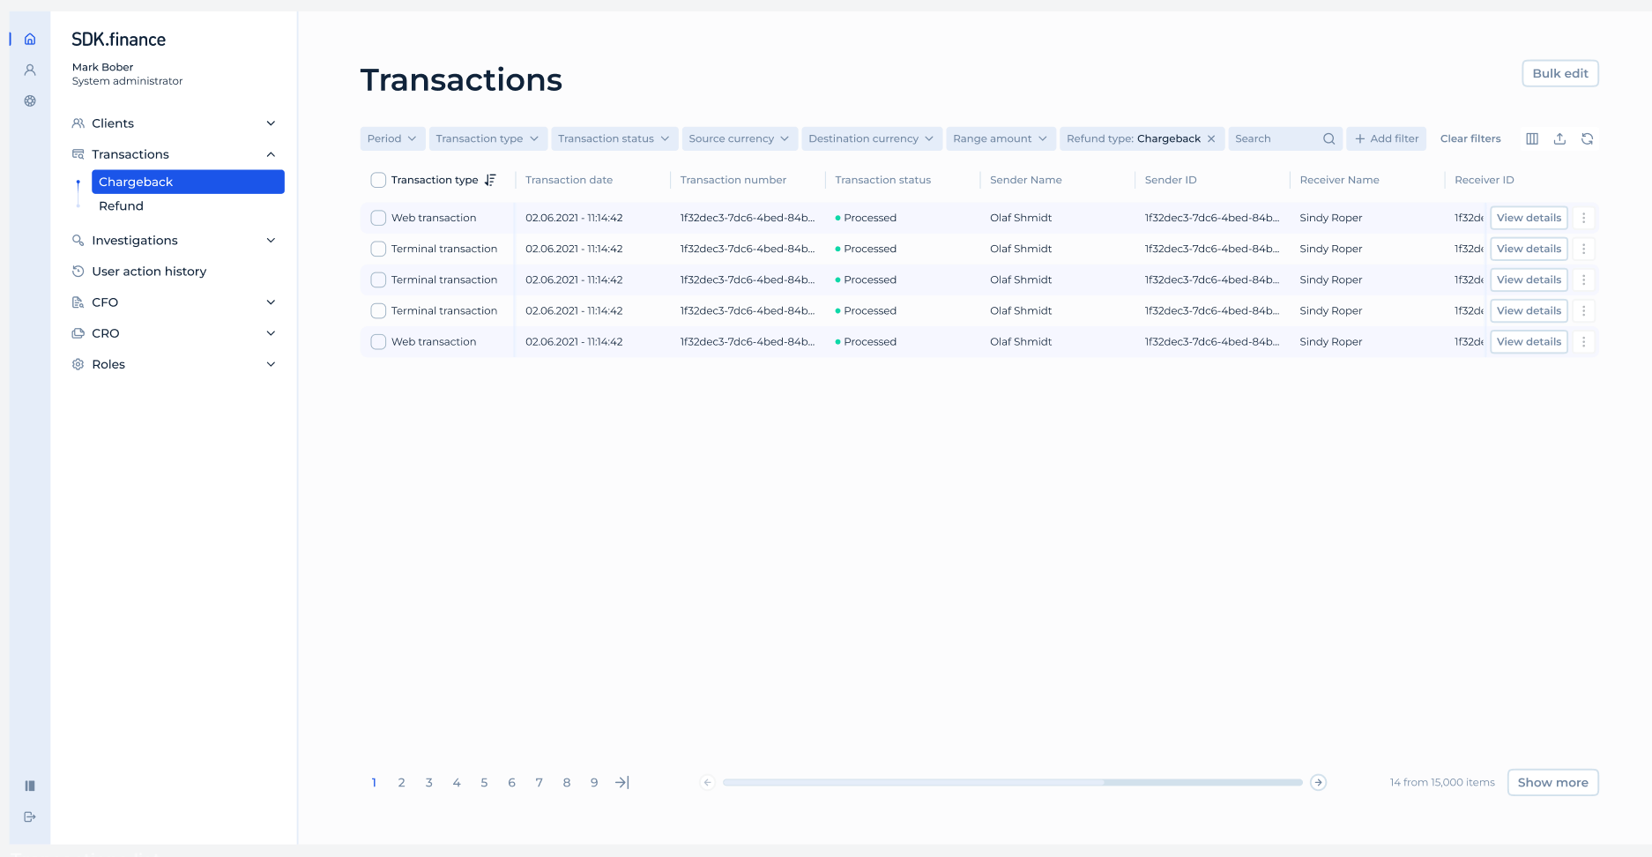Screen dimensions: 1652x857
Task: Open the kebab menu on the first transaction row
Action: pyautogui.click(x=1584, y=218)
